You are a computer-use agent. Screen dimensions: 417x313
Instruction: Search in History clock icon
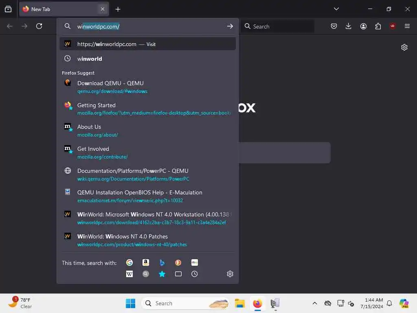pos(195,274)
